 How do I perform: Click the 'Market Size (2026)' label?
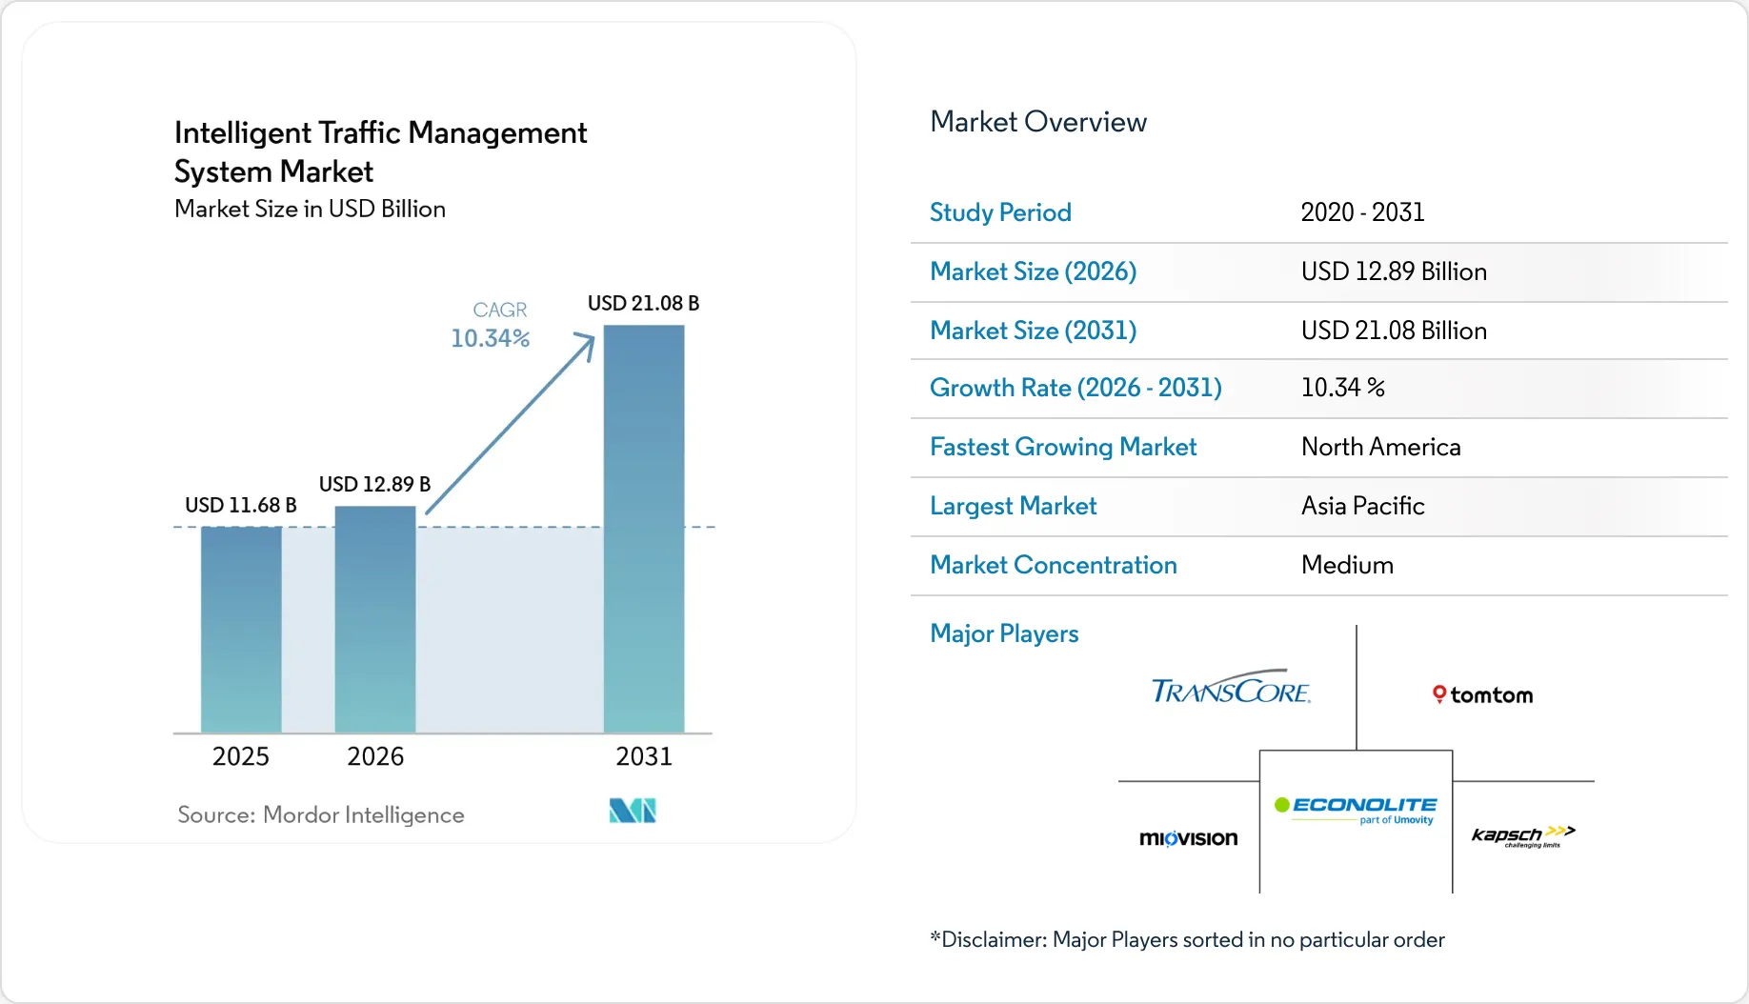point(1034,271)
